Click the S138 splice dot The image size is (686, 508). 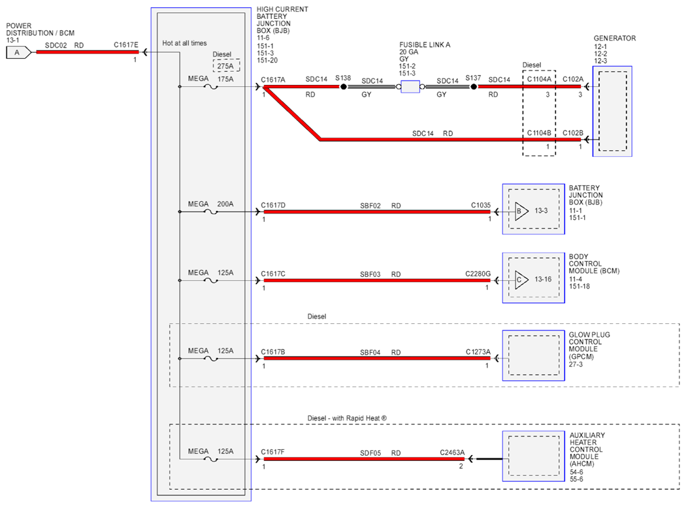coord(344,87)
